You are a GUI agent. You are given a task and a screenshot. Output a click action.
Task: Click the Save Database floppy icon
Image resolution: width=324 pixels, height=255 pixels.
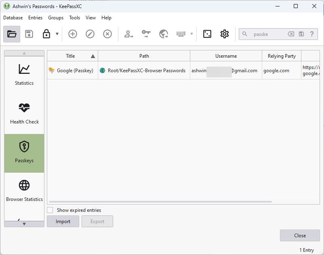pyautogui.click(x=29, y=34)
